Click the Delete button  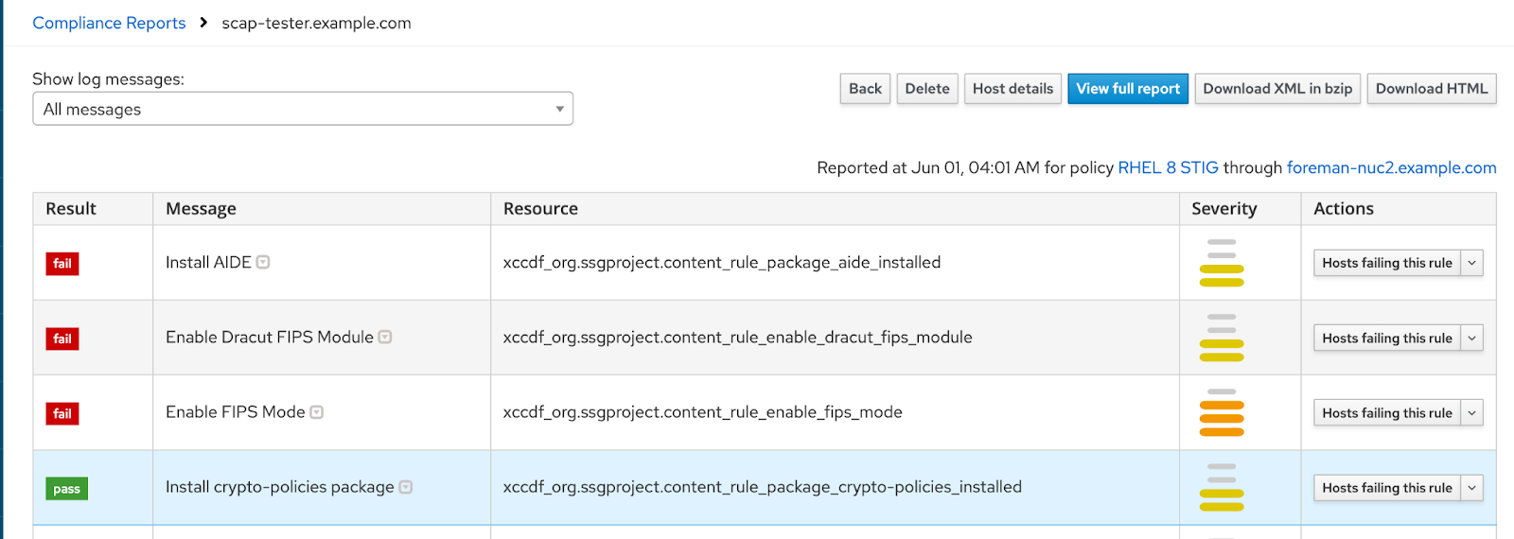coord(926,89)
